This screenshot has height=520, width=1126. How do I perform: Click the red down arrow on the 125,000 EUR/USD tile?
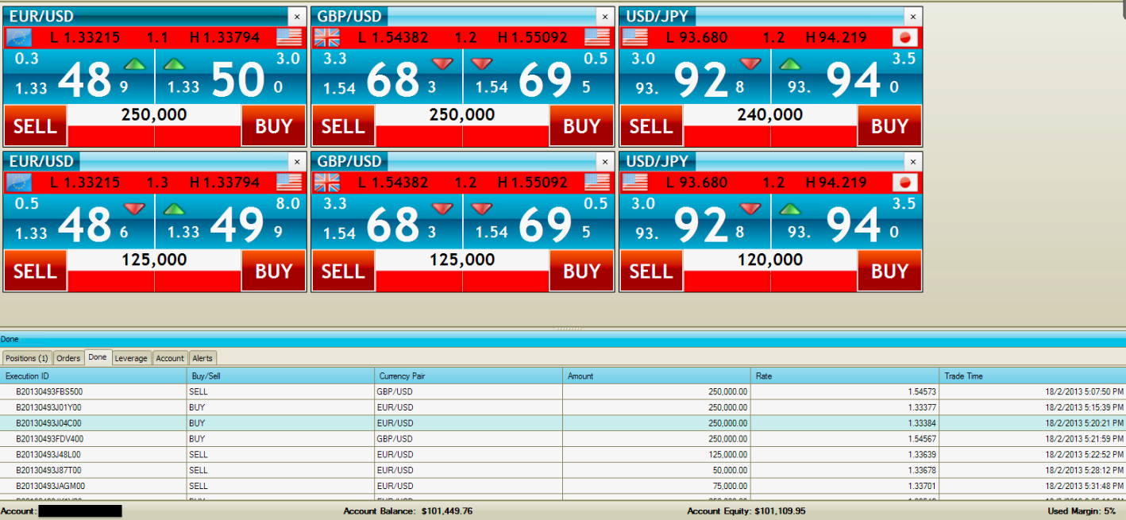[x=135, y=209]
